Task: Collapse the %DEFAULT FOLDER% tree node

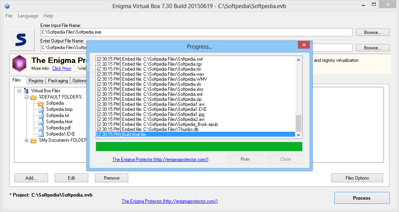Action: pyautogui.click(x=27, y=97)
